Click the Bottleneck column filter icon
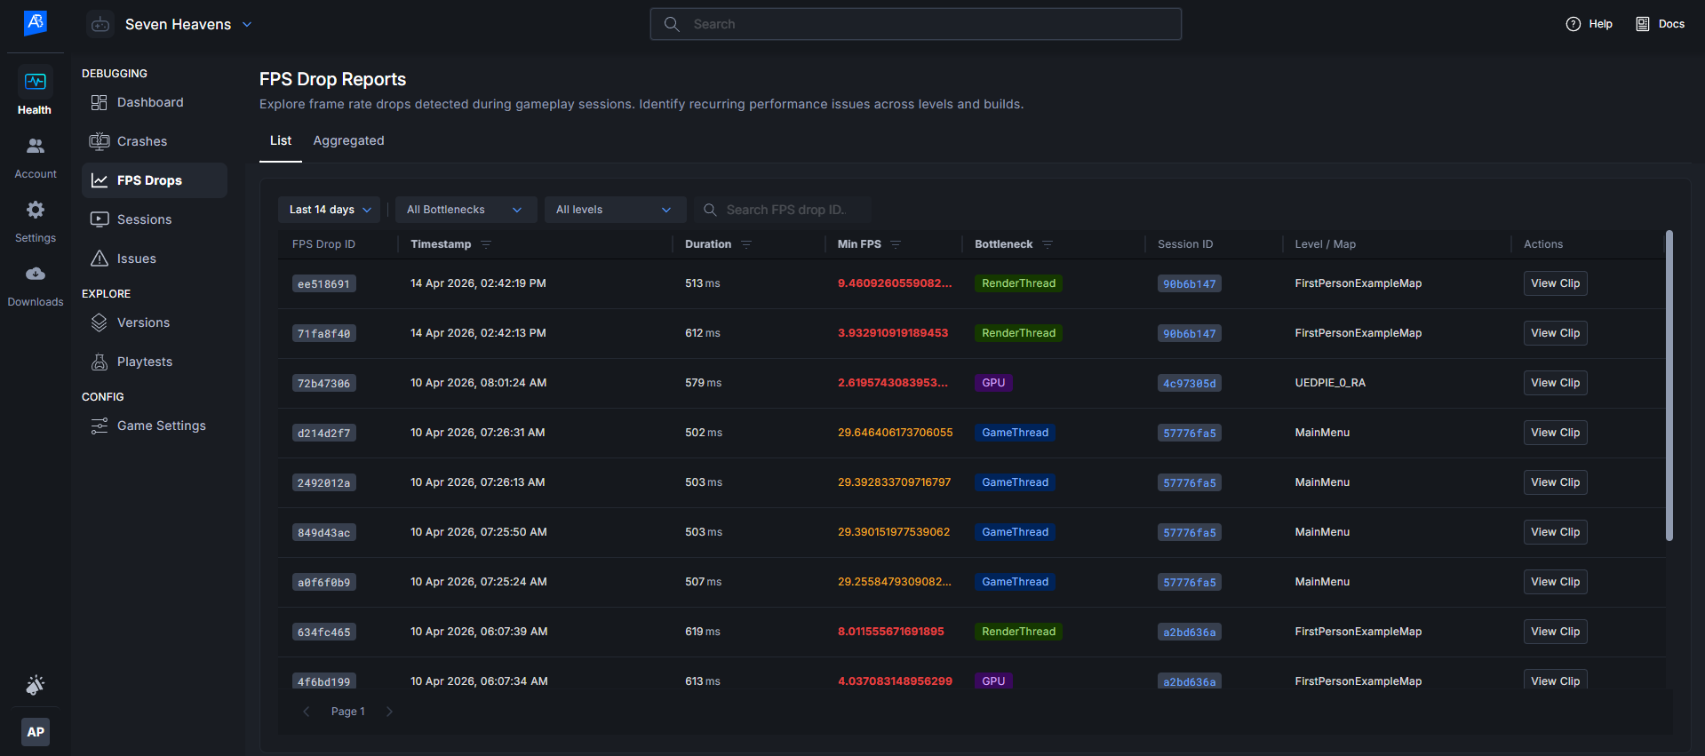Screen dimensions: 1705x756 click(1048, 244)
